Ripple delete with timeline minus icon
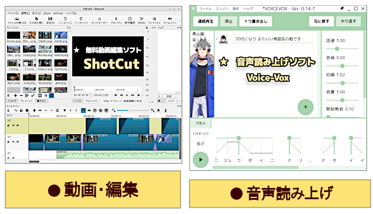Image resolution: width=373 pixels, height=214 pixels. click(x=40, y=111)
